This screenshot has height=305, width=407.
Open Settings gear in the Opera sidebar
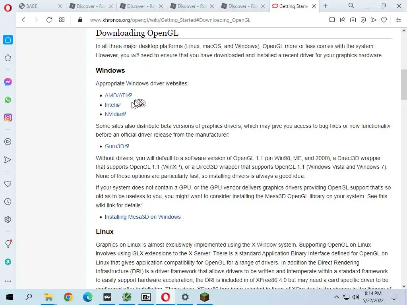pyautogui.click(x=8, y=219)
